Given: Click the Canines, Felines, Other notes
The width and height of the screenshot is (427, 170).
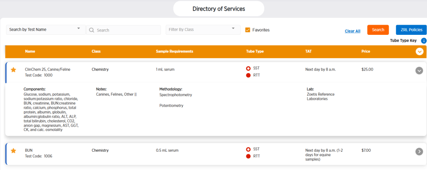Looking at the screenshot, I should coord(116,94).
